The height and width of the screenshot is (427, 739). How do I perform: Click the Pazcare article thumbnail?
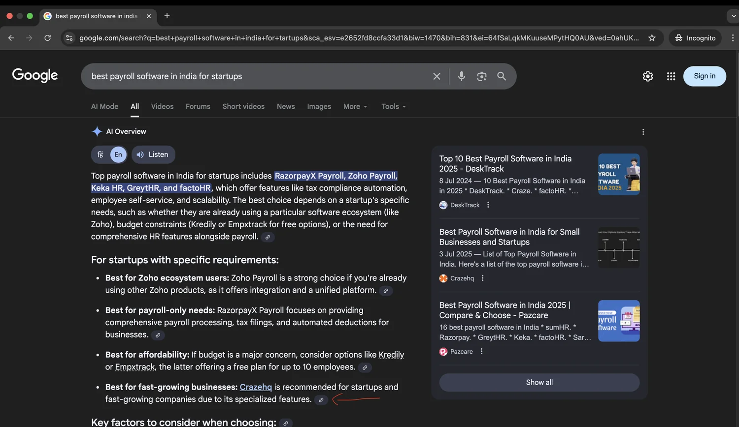pos(619,321)
